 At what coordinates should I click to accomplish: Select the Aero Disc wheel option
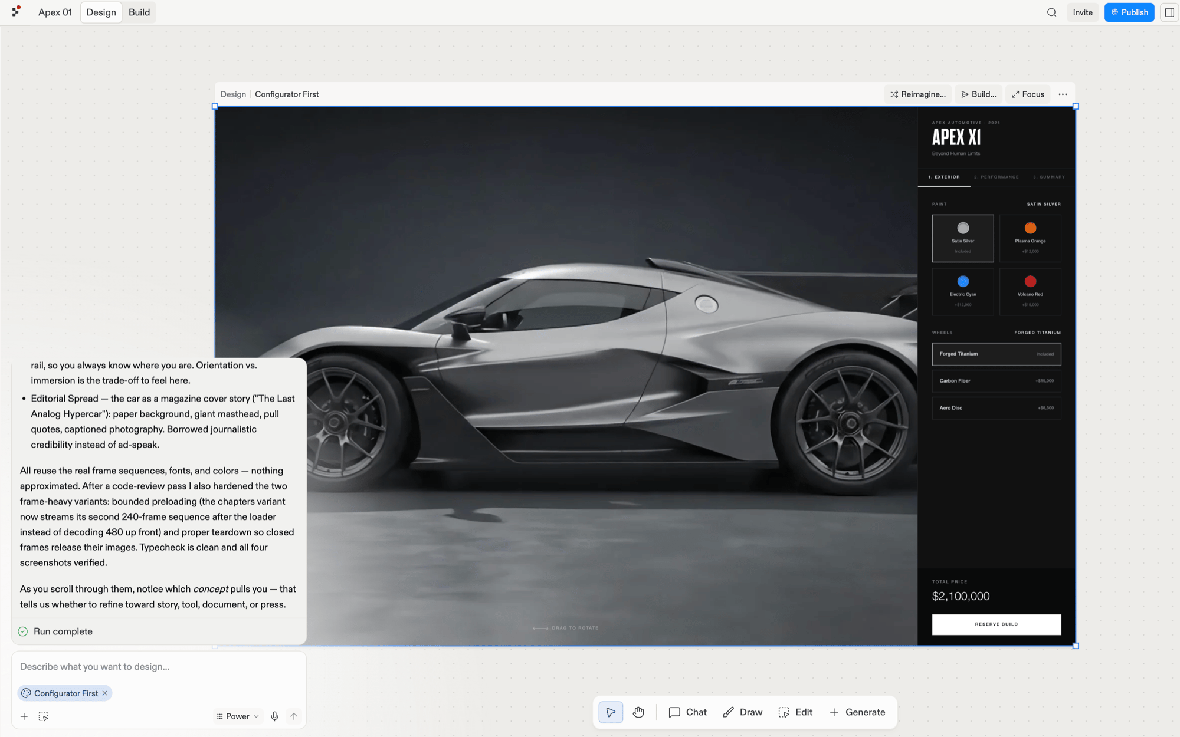[x=997, y=408]
